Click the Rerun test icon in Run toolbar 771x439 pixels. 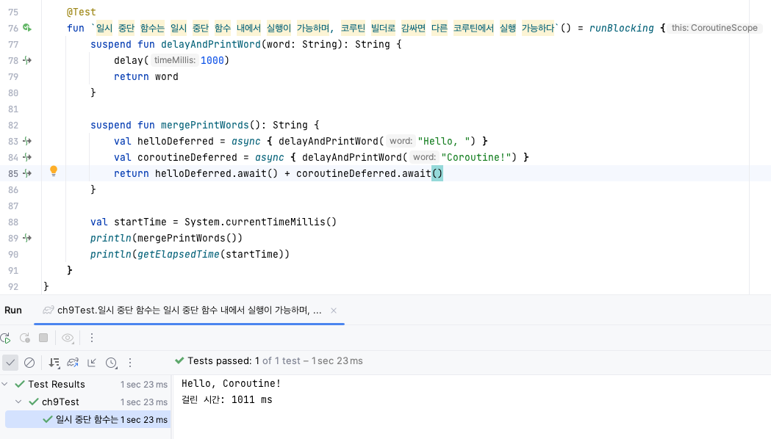5,338
